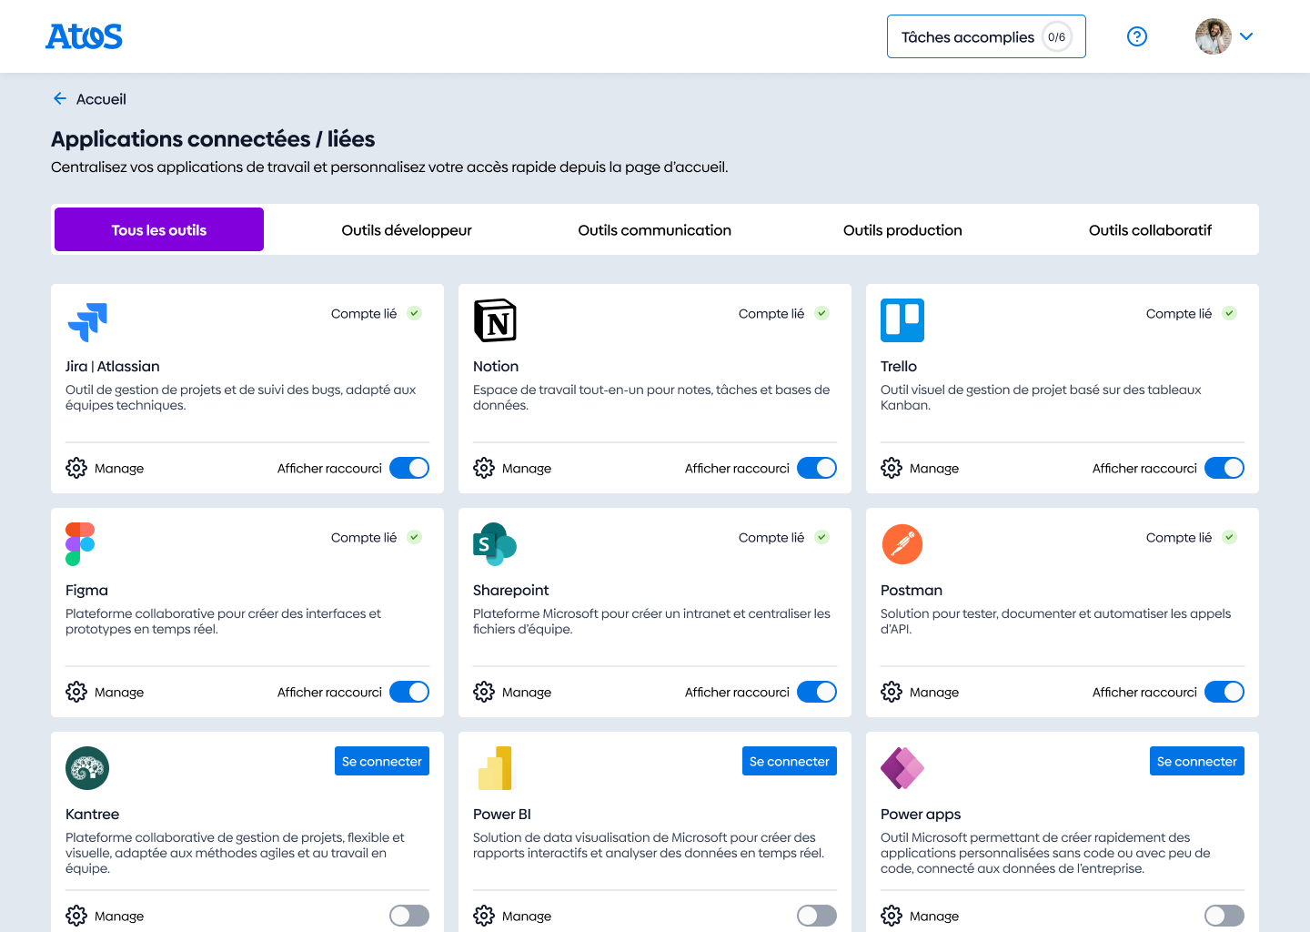Click Sharepoint's green linked-account checkmark
1310x932 pixels.
pos(822,537)
